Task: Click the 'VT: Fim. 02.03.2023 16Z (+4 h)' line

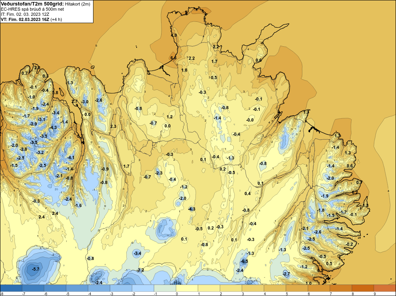Action: pos(31,19)
